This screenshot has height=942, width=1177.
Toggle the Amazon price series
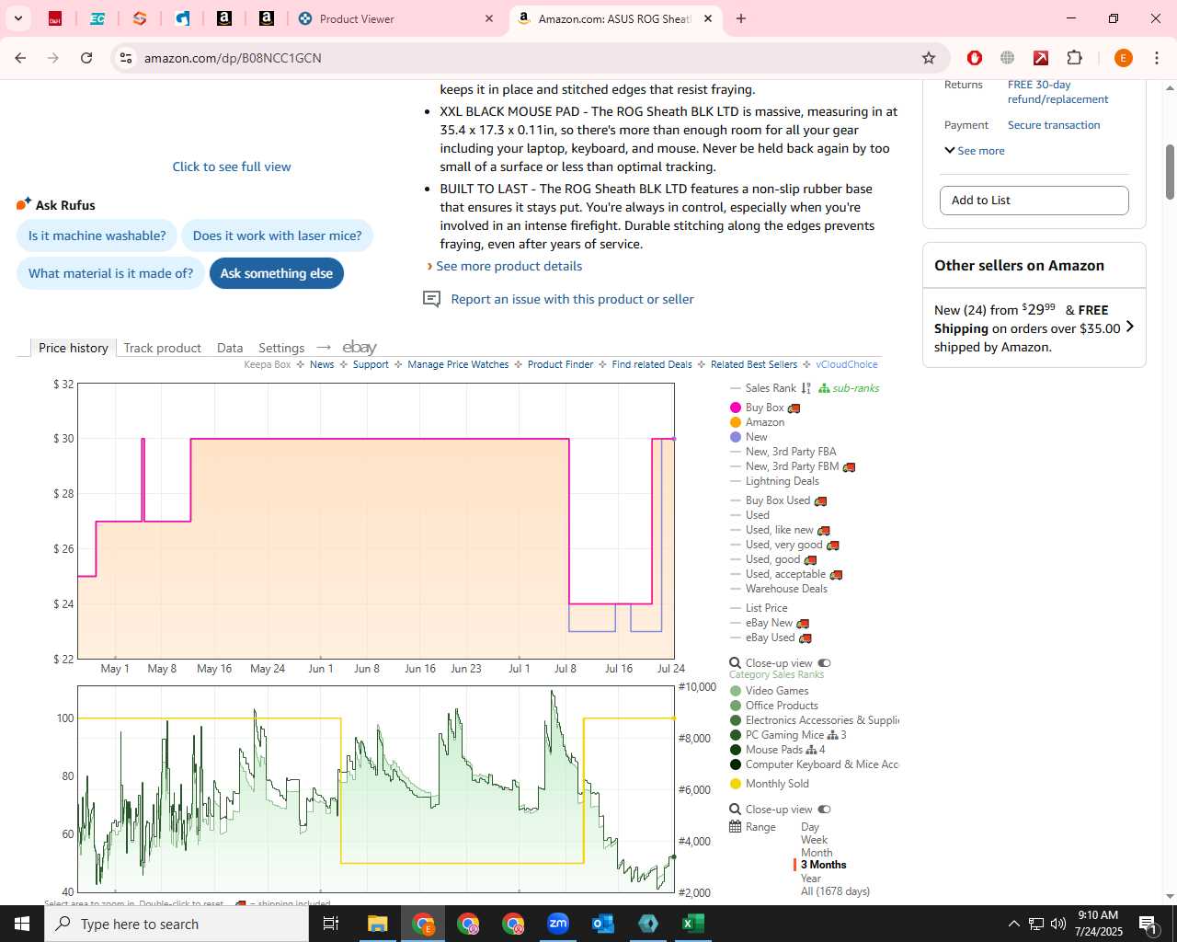coord(758,422)
